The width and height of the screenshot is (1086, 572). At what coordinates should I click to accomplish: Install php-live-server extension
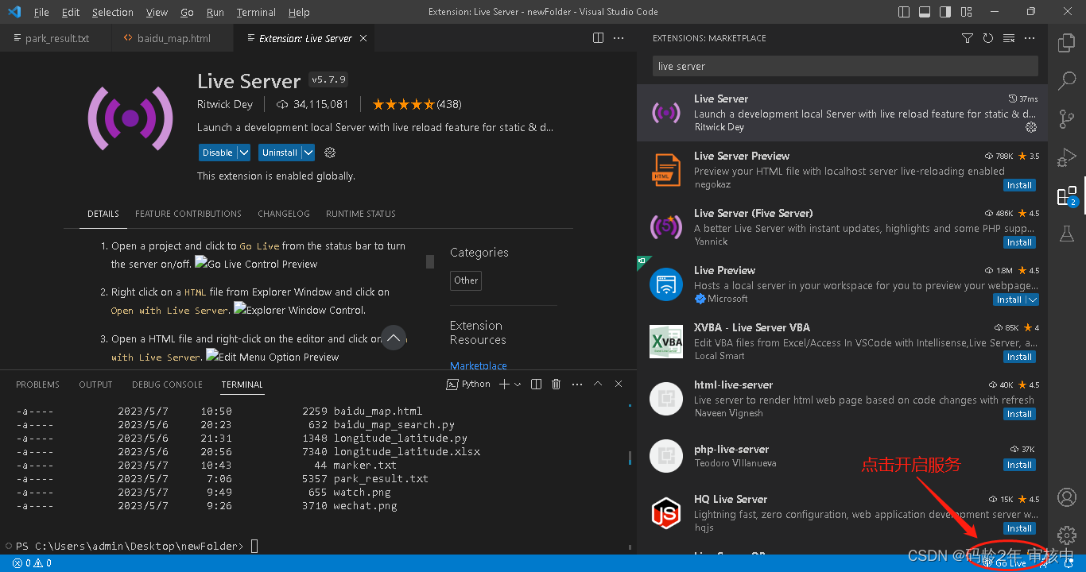(1020, 465)
